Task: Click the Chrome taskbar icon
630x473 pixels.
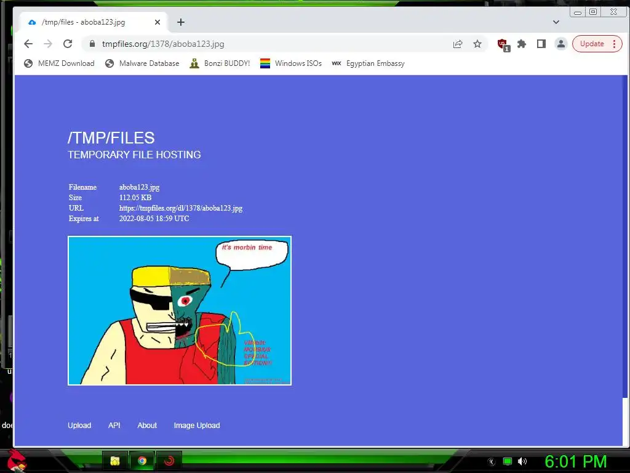Action: point(142,461)
